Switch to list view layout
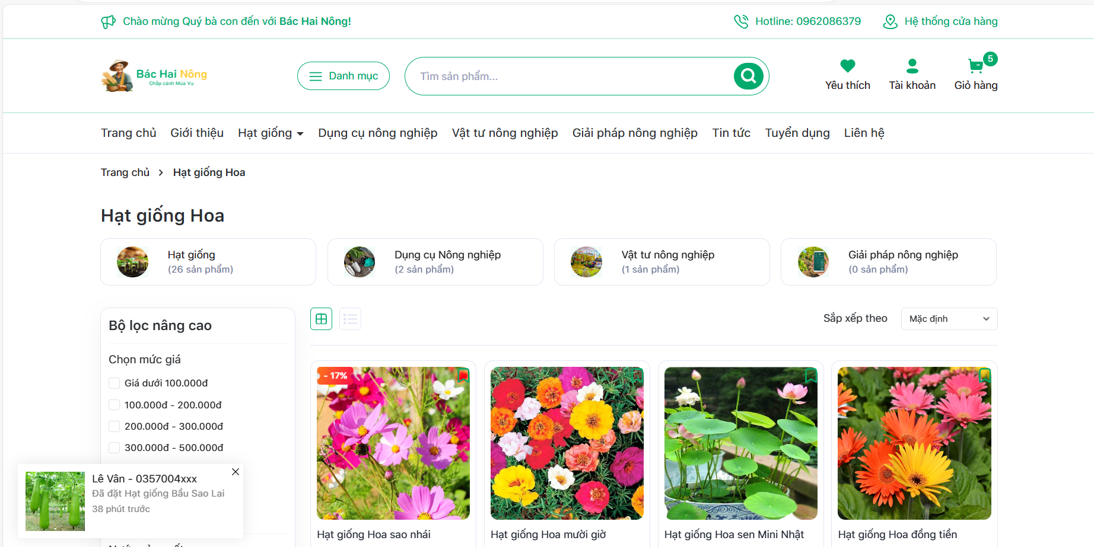Screen dimensions: 1094x547 pos(350,319)
